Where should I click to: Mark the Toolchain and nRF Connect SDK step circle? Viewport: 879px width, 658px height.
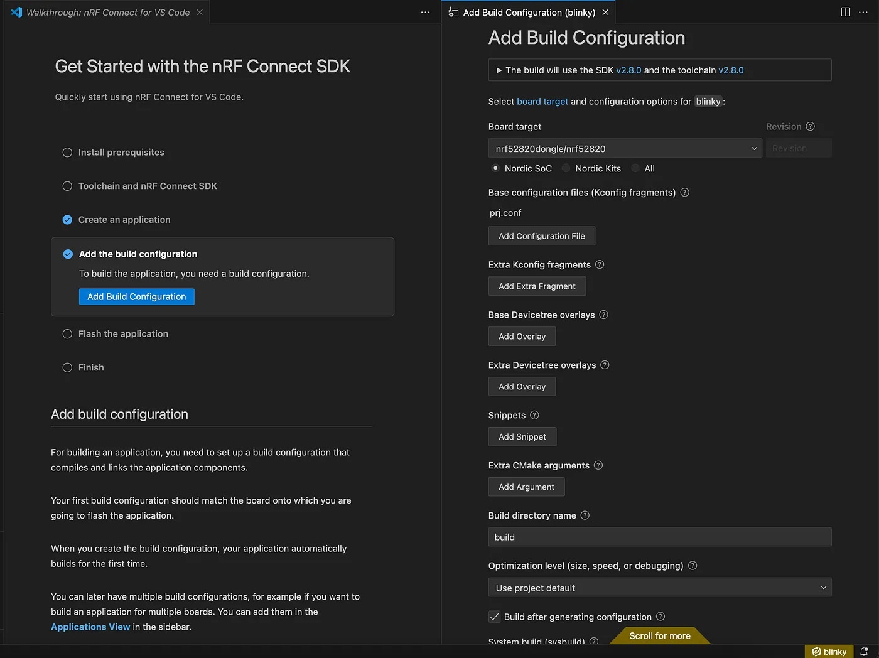click(67, 186)
